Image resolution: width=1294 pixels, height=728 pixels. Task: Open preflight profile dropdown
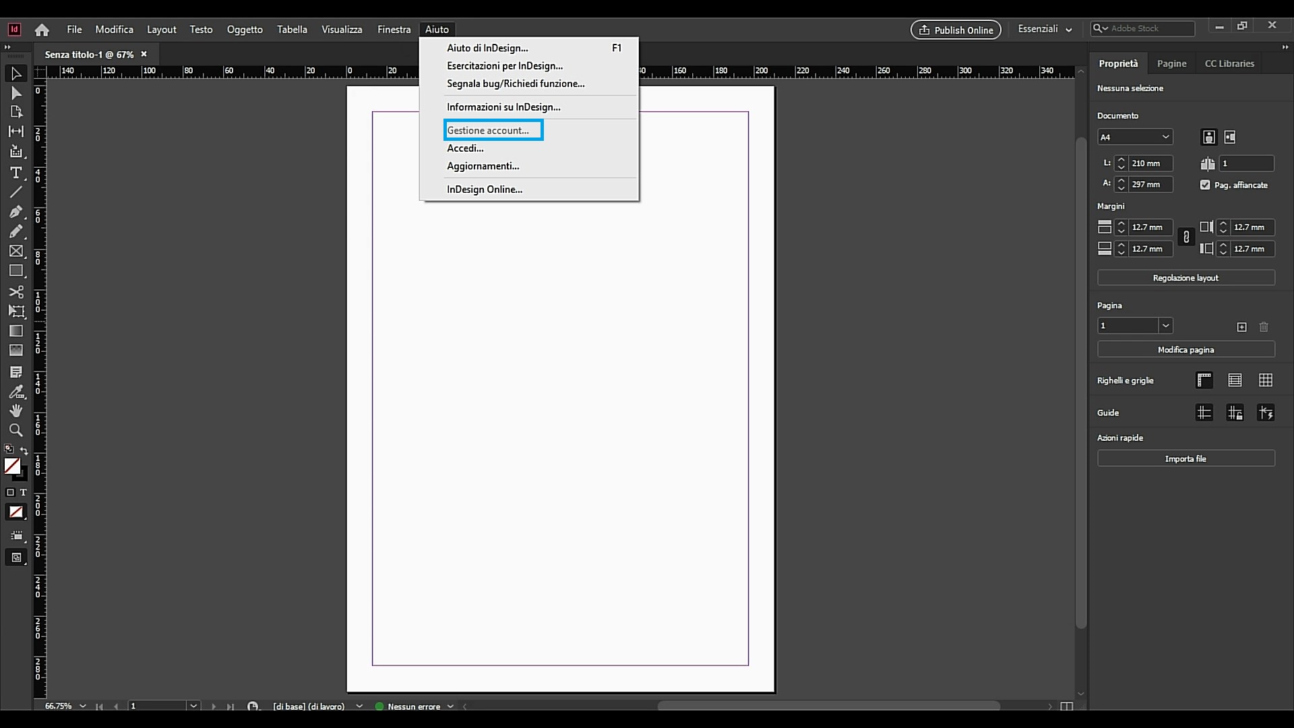click(359, 706)
